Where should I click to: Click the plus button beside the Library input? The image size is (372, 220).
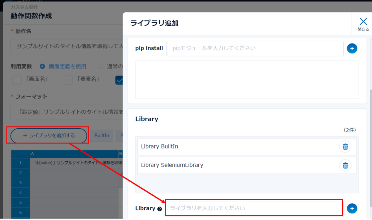pos(352,208)
